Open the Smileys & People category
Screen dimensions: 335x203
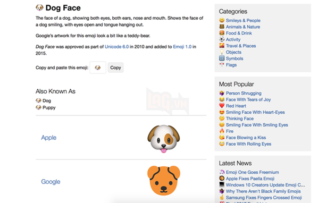coord(243,21)
